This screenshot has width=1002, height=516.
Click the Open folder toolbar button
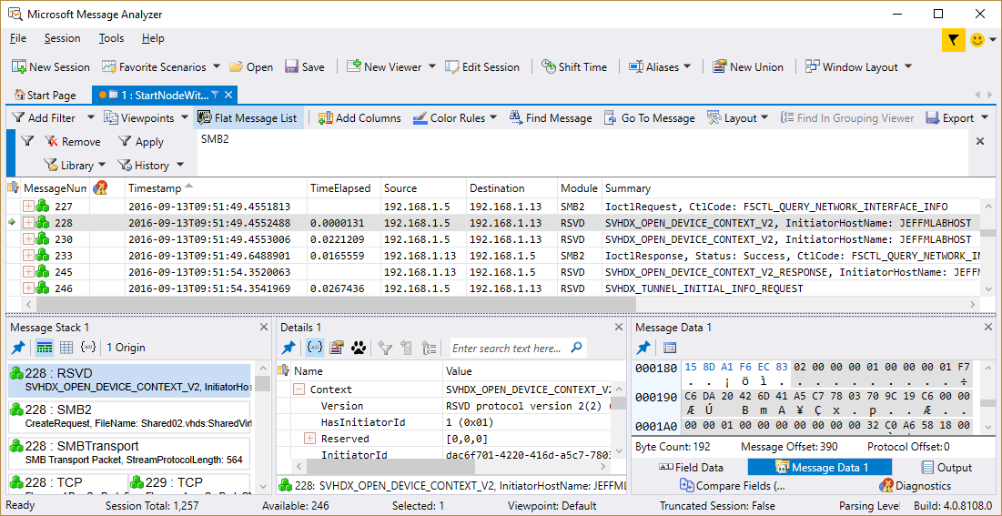pyautogui.click(x=251, y=67)
